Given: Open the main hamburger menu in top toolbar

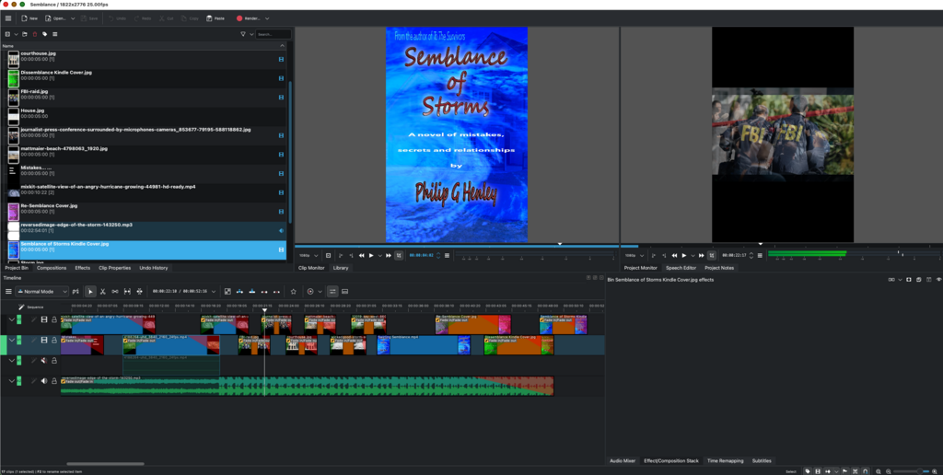Looking at the screenshot, I should point(7,18).
